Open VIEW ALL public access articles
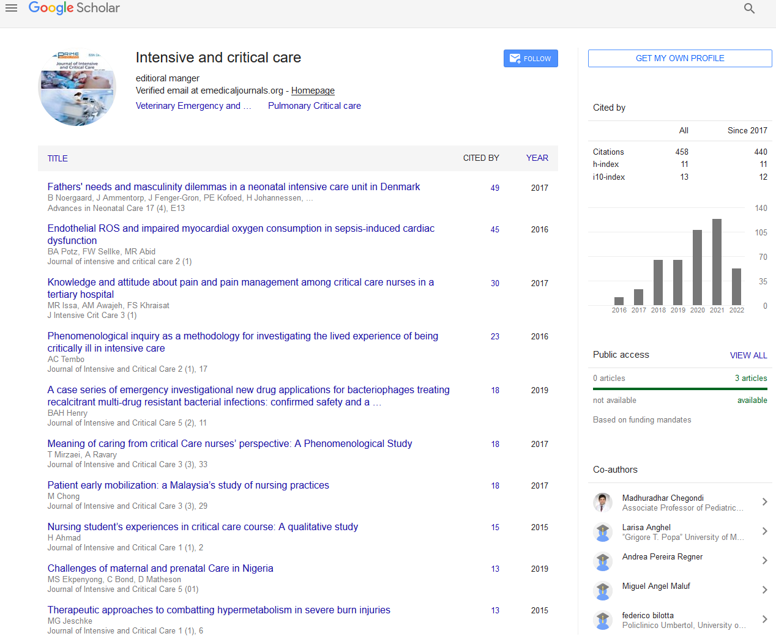The width and height of the screenshot is (776, 639). tap(748, 355)
